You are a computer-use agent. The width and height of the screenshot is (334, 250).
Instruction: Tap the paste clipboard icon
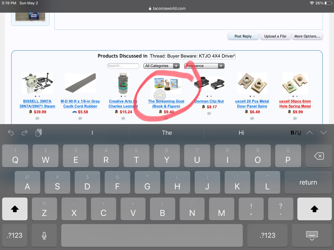tap(38, 133)
